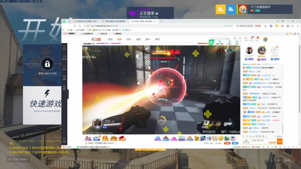Click the yellow 稻 button at game top

(221, 9)
